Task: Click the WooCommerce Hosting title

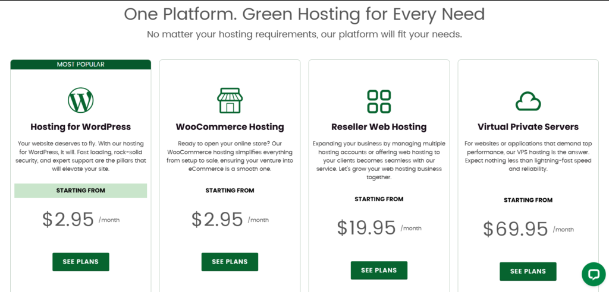Action: coord(230,126)
